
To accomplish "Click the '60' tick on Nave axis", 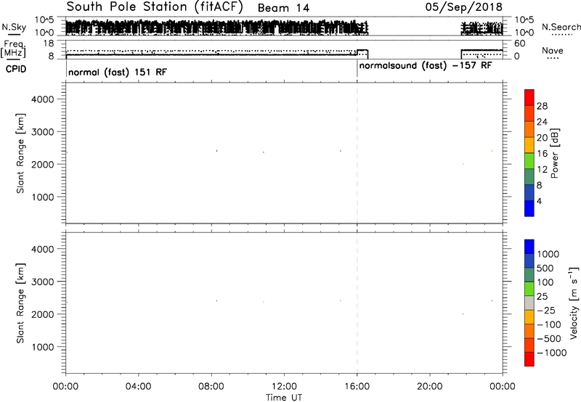I will [520, 44].
